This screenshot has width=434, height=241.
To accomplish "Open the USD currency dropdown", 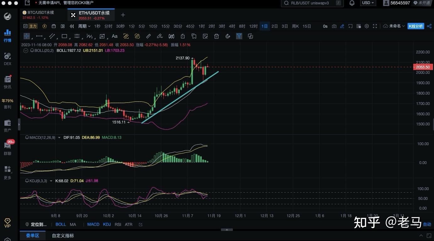I will coord(368,3).
